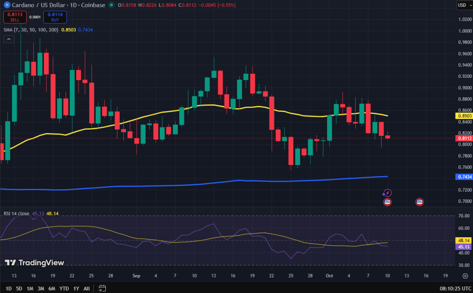This screenshot has height=293, width=473.
Task: Click the red 0.8112 current price label
Action: click(x=464, y=138)
